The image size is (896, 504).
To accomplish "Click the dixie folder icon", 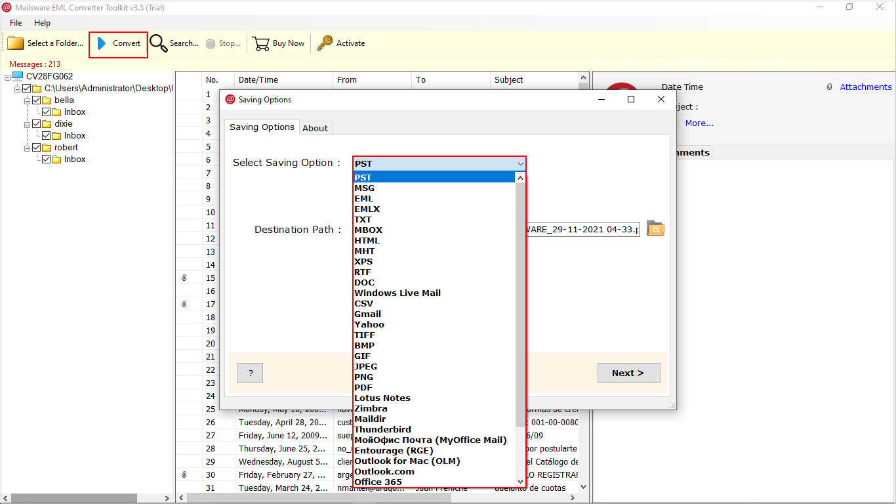I will point(47,124).
